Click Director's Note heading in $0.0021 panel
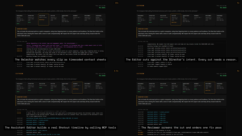The width and height of the screenshot is (242, 136). pyautogui.click(x=22, y=29)
